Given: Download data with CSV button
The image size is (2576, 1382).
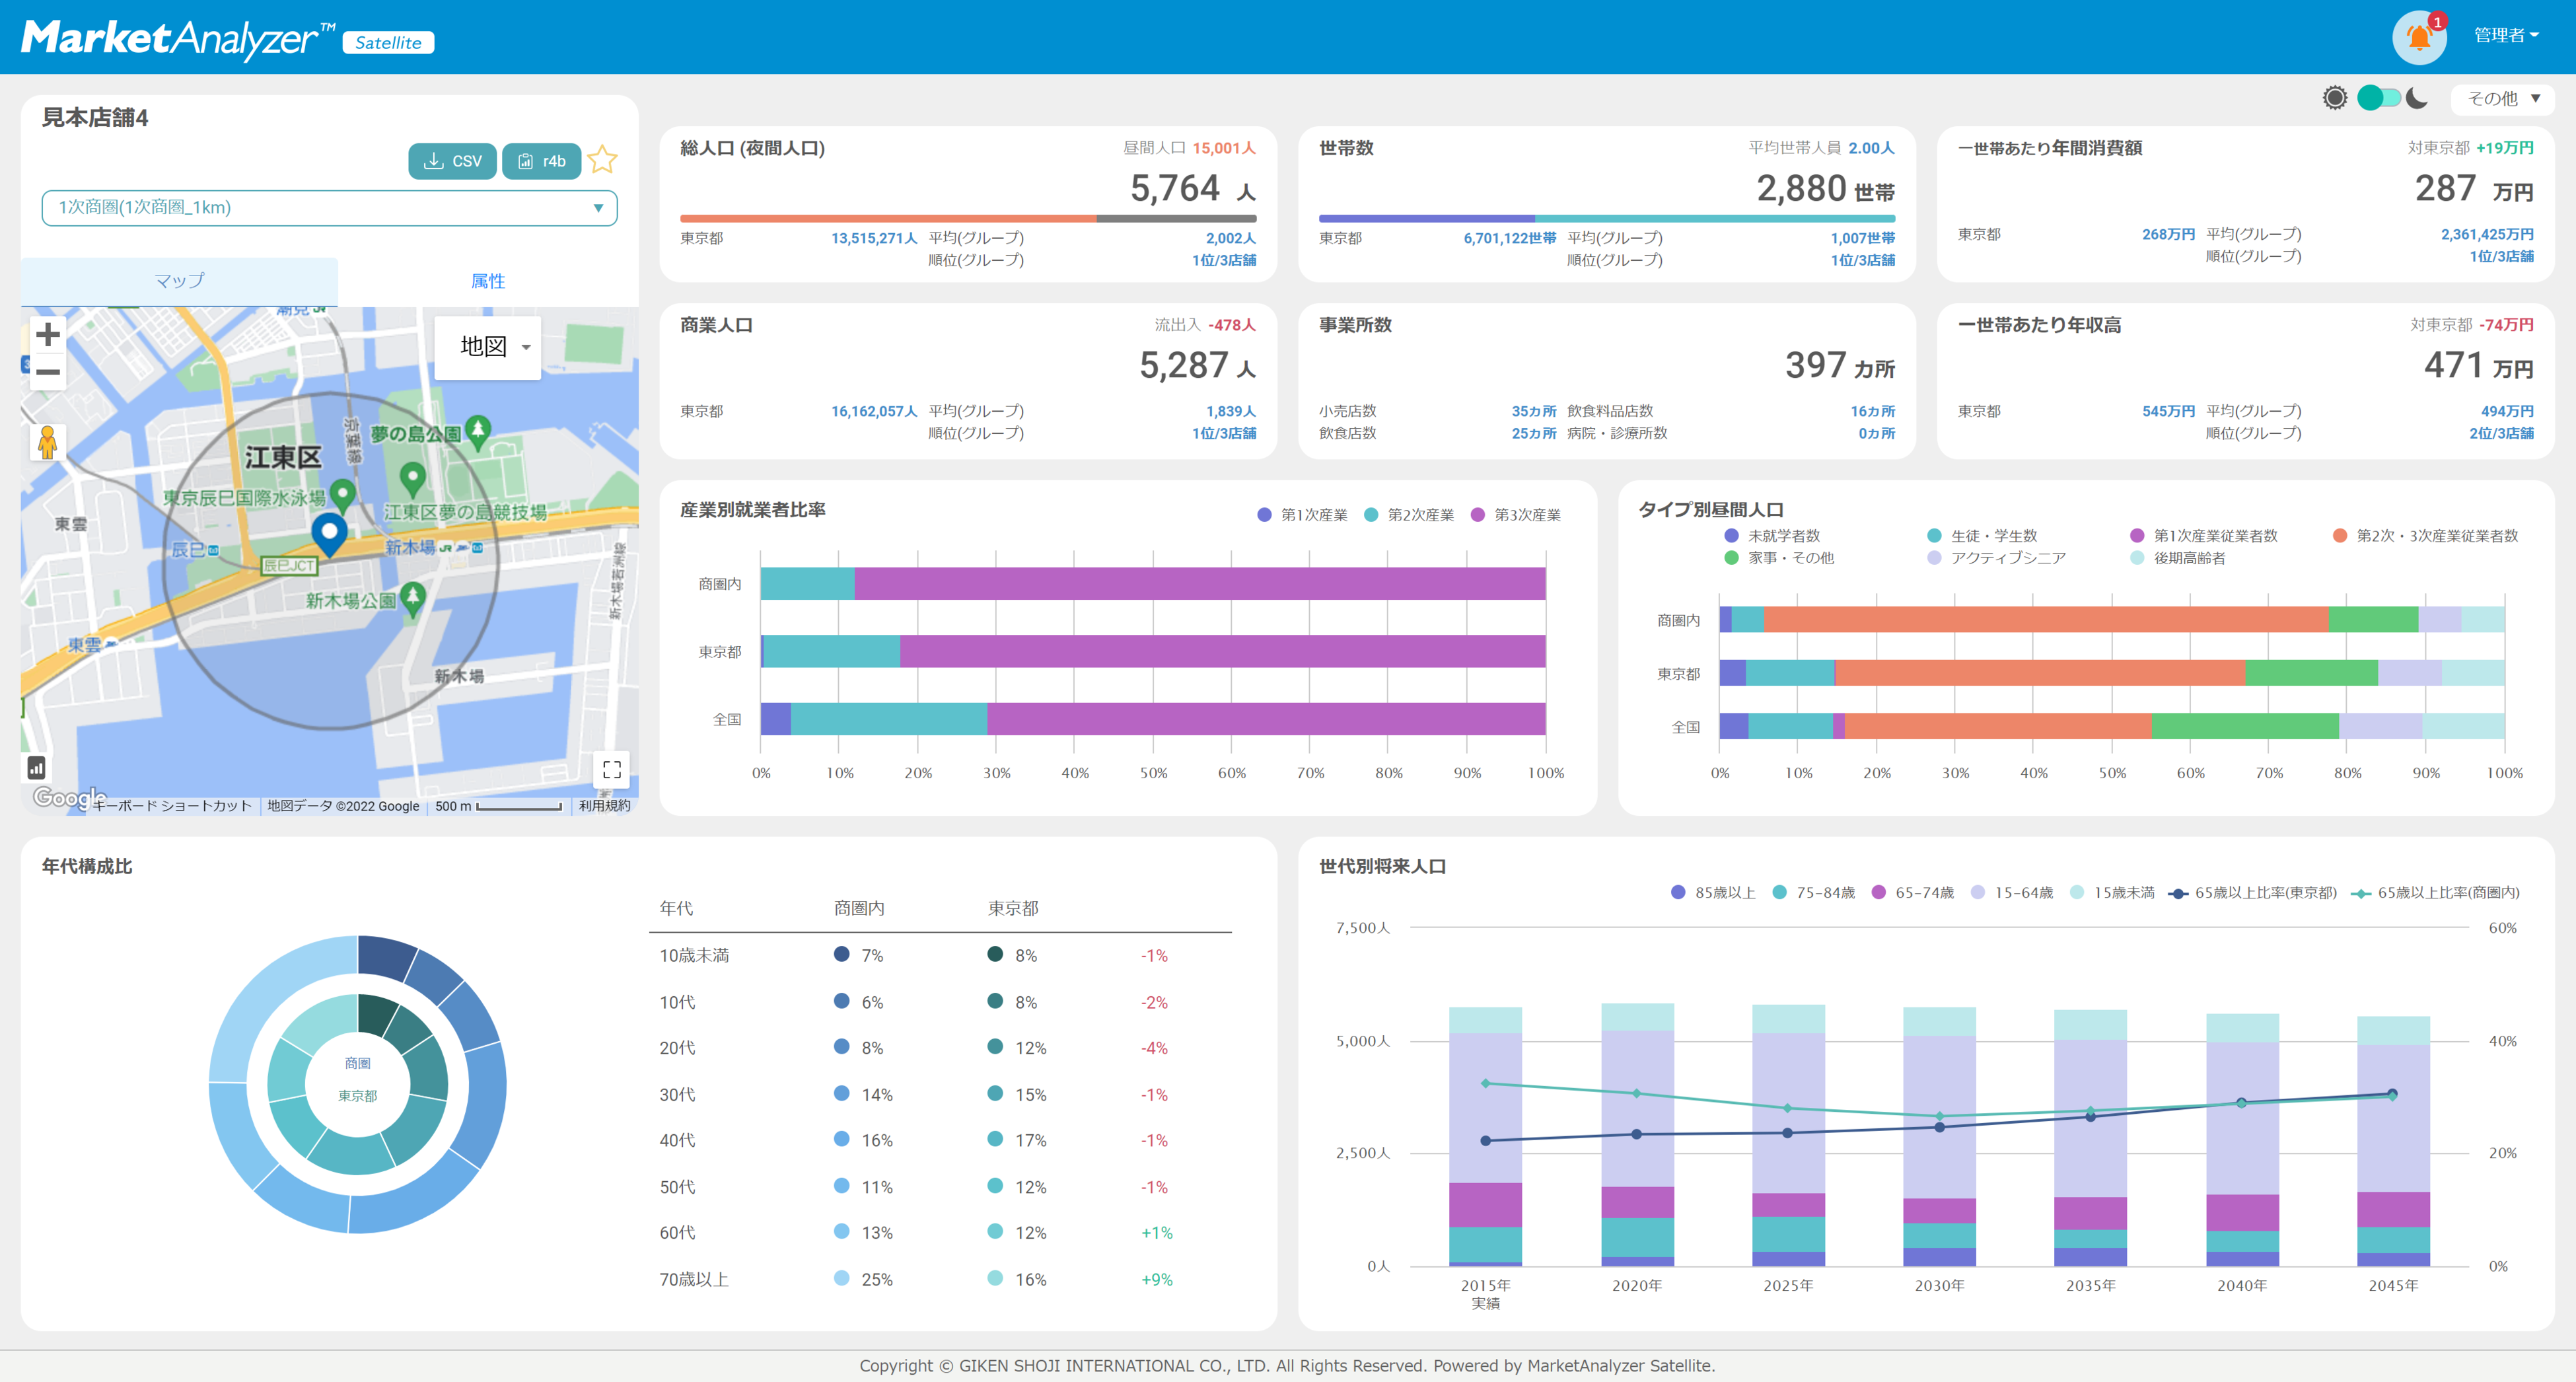Looking at the screenshot, I should click(x=452, y=161).
